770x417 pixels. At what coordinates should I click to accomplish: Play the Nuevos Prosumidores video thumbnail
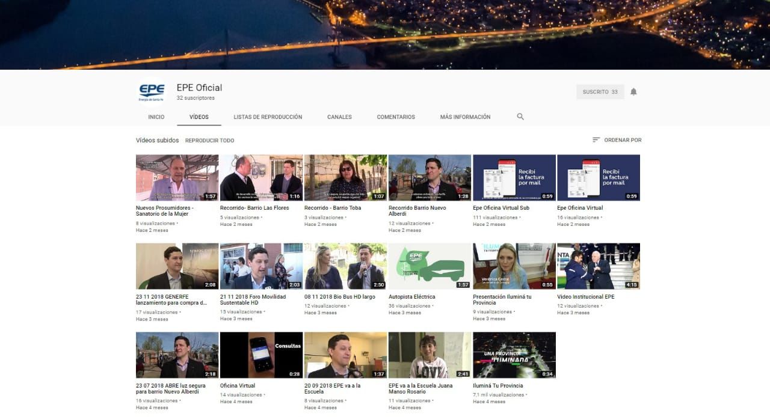177,178
